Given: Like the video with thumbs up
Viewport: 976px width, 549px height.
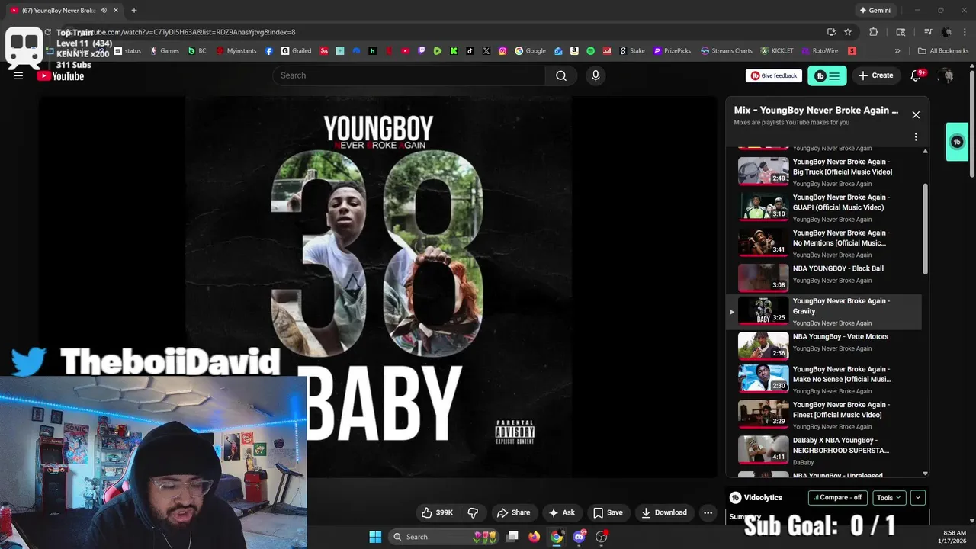Looking at the screenshot, I should tap(437, 512).
